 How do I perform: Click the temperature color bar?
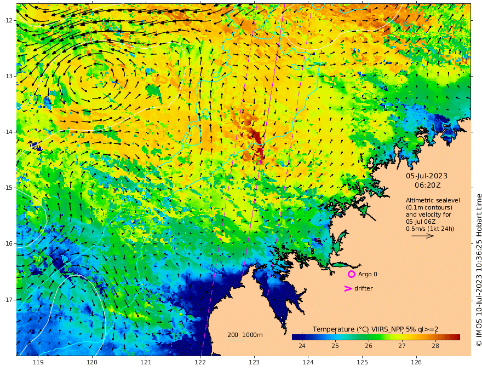pos(376,337)
